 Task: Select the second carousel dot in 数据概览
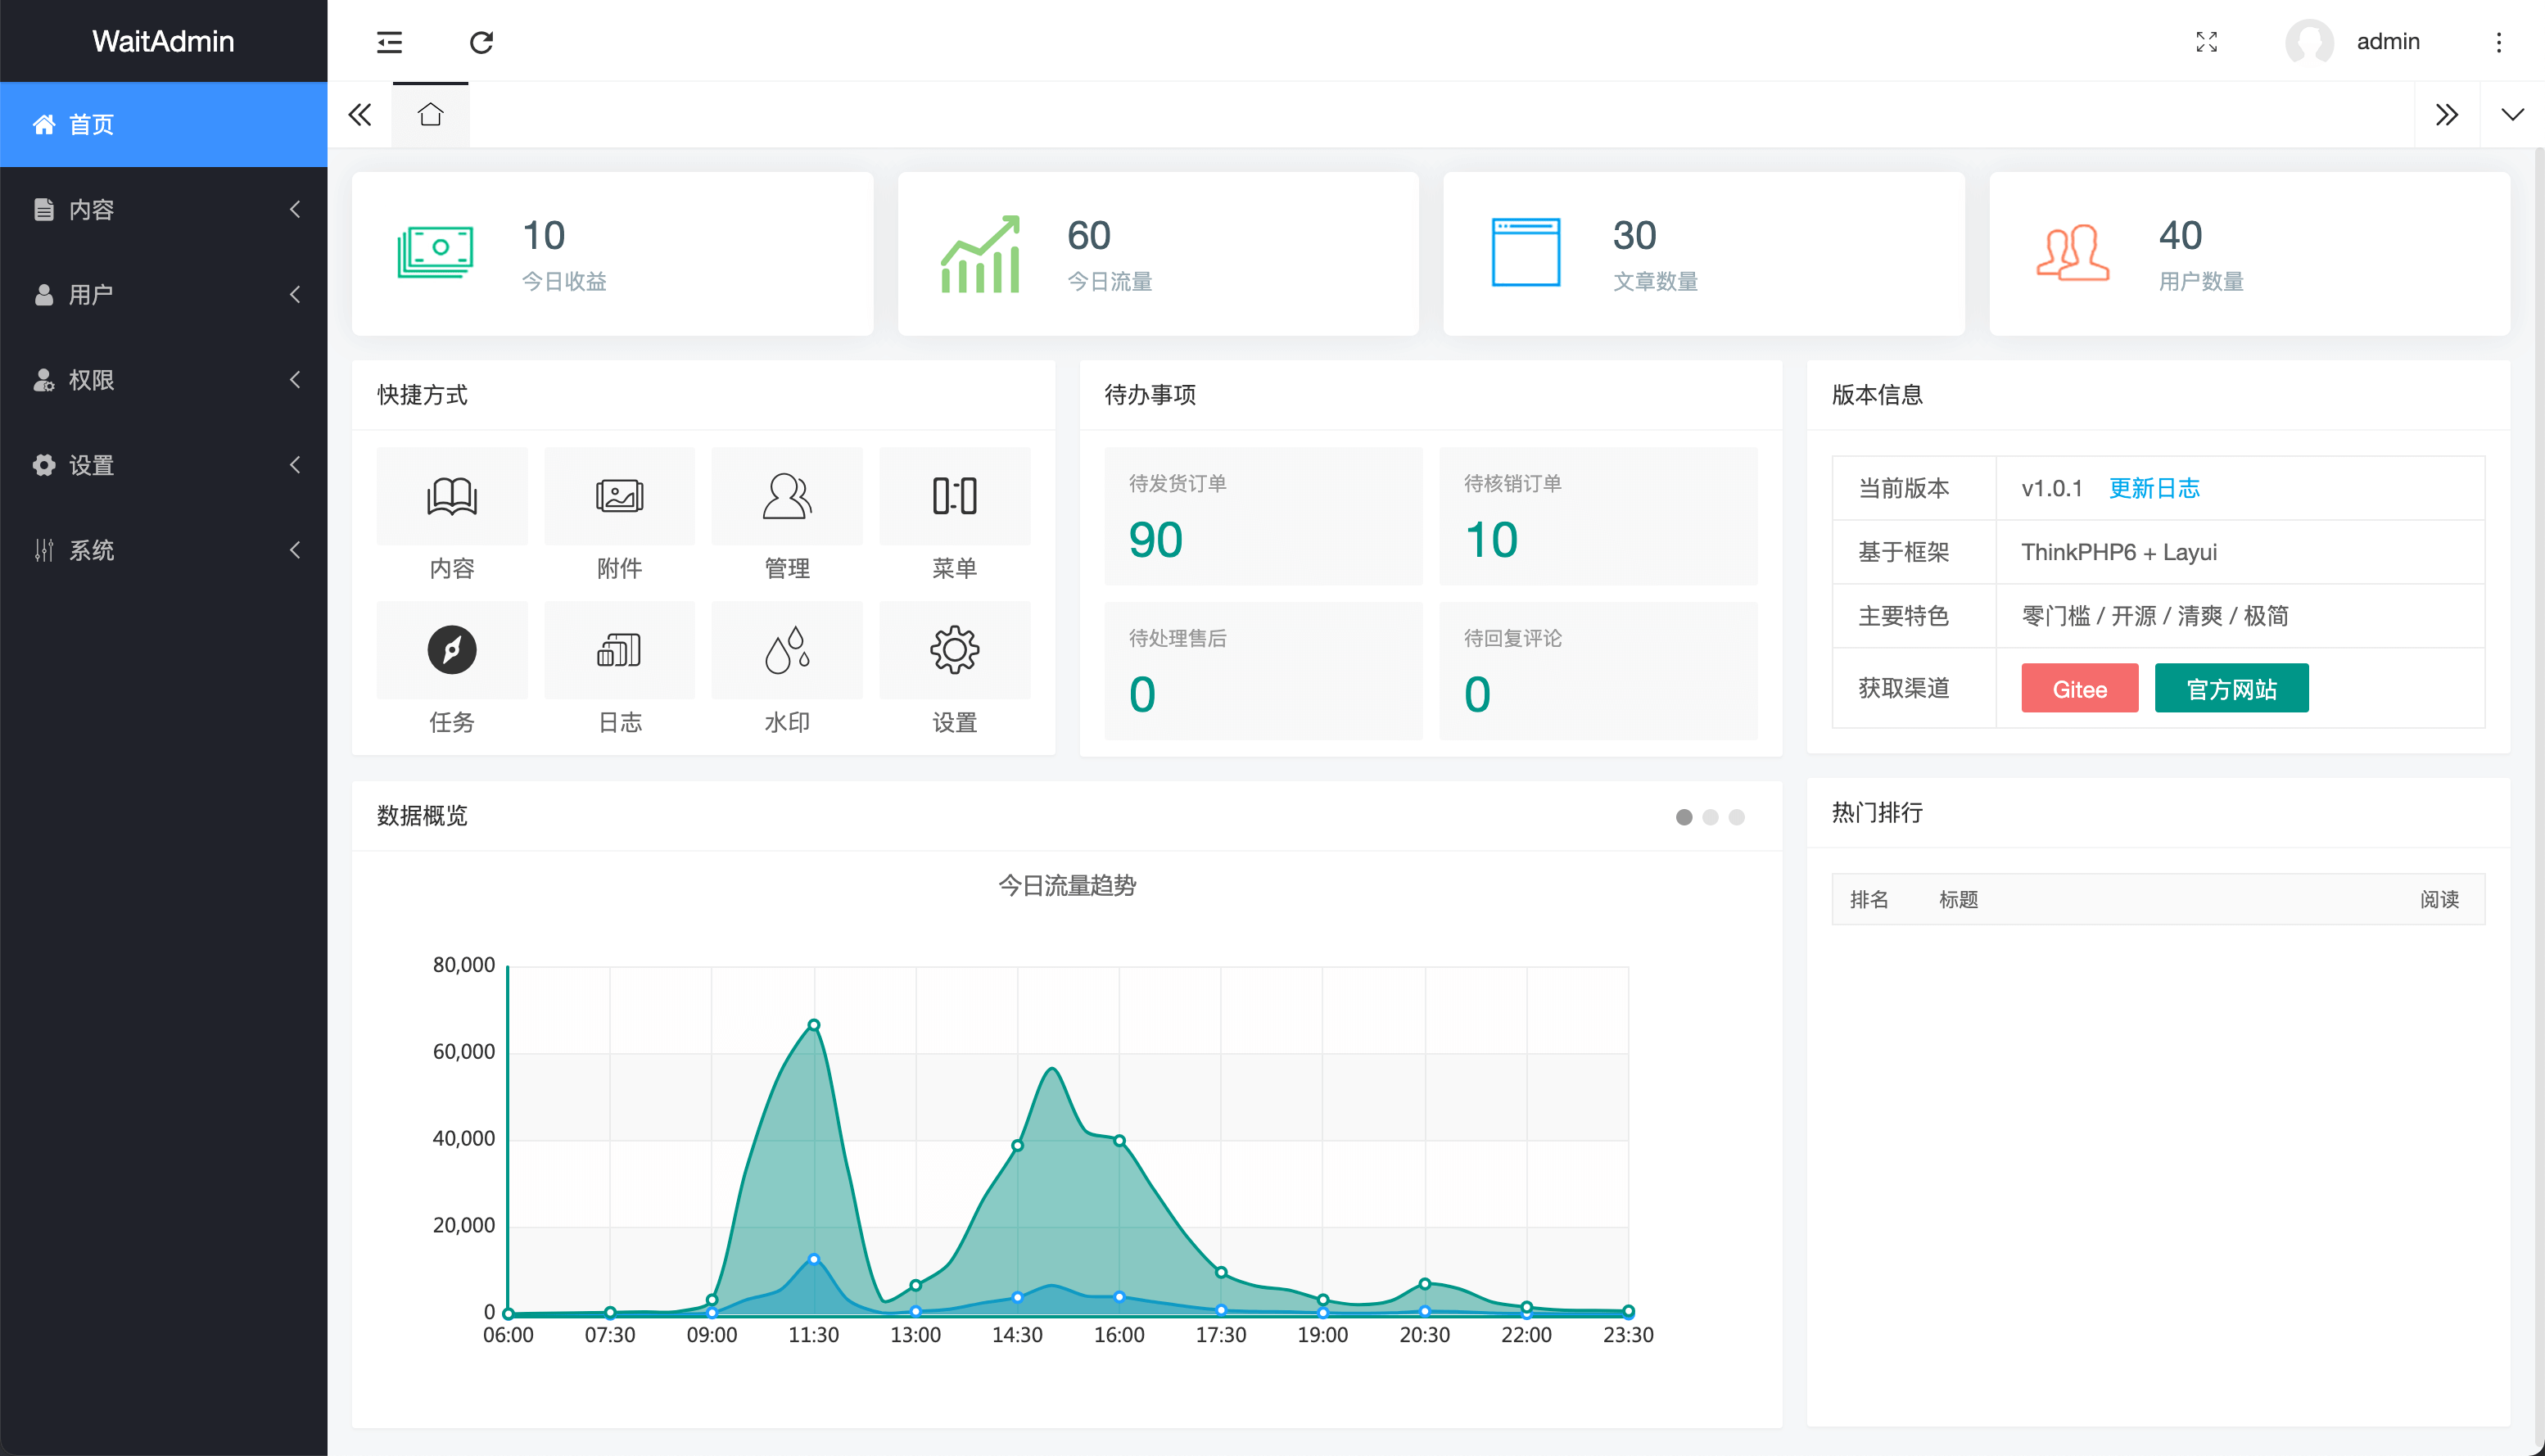pos(1711,817)
